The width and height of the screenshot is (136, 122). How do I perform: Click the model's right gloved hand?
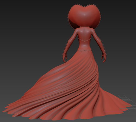point(104,58)
